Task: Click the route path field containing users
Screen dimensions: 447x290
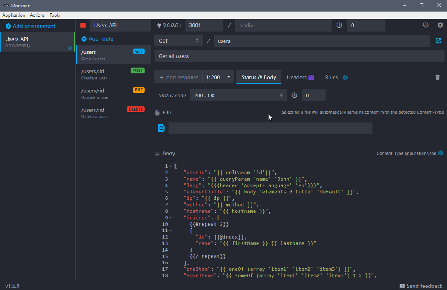Action: 322,41
